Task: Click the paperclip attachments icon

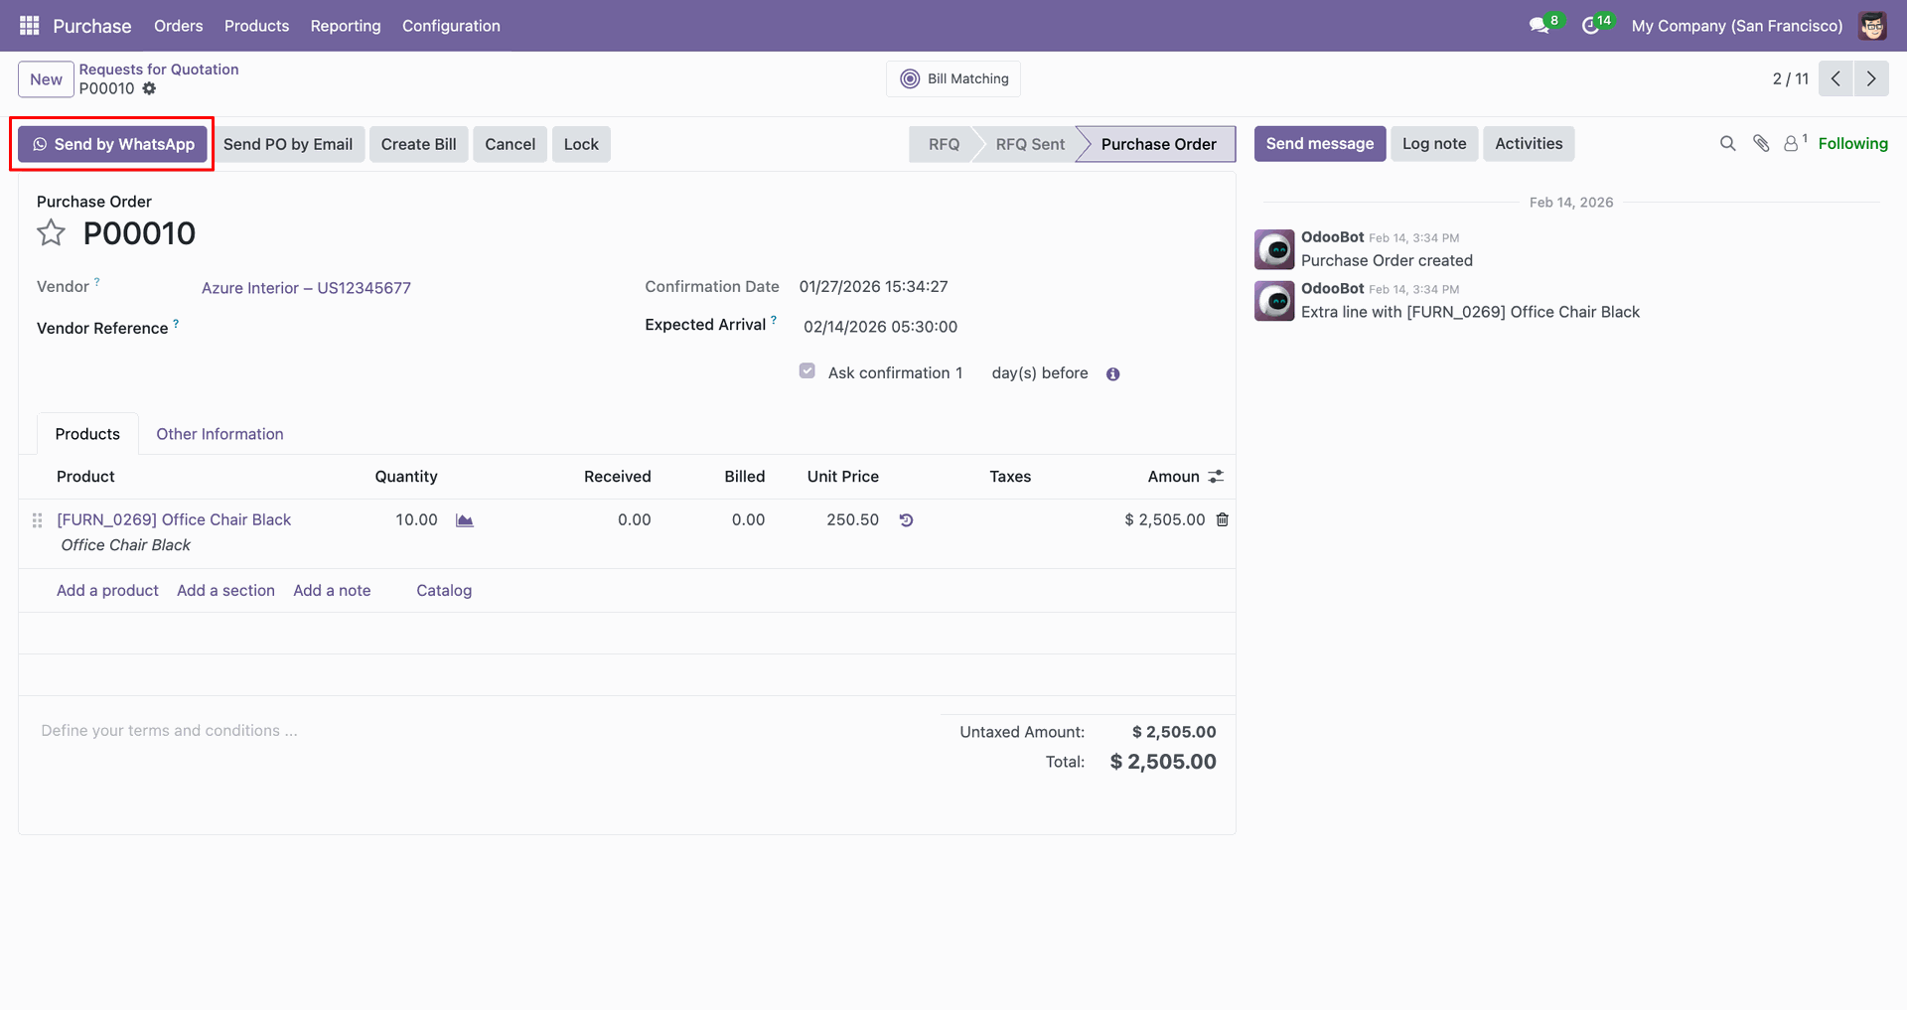Action: point(1761,144)
